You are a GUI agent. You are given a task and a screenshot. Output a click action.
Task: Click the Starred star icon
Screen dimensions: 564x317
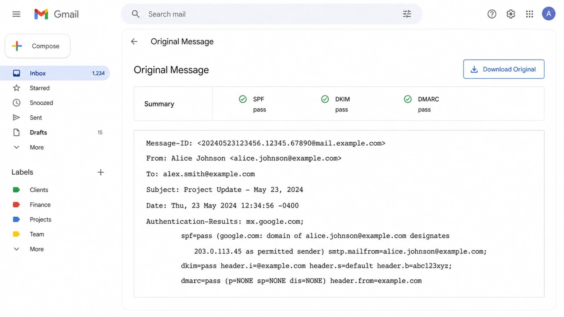point(16,88)
